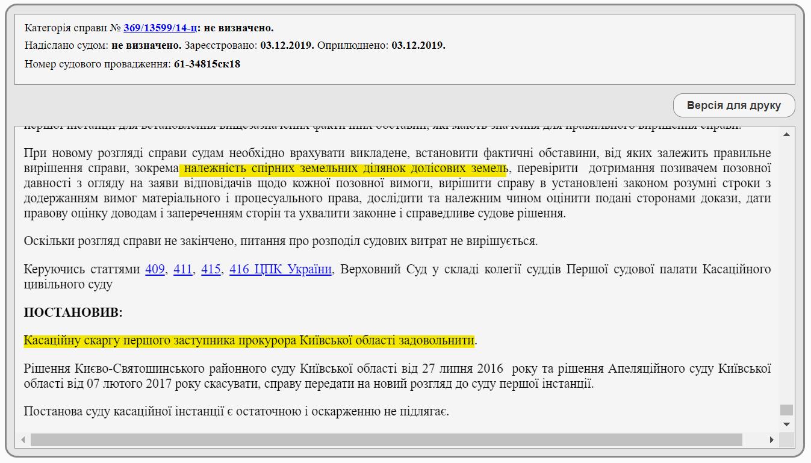Image resolution: width=811 pixels, height=463 pixels.
Task: Open article 409 link
Action: click(155, 269)
